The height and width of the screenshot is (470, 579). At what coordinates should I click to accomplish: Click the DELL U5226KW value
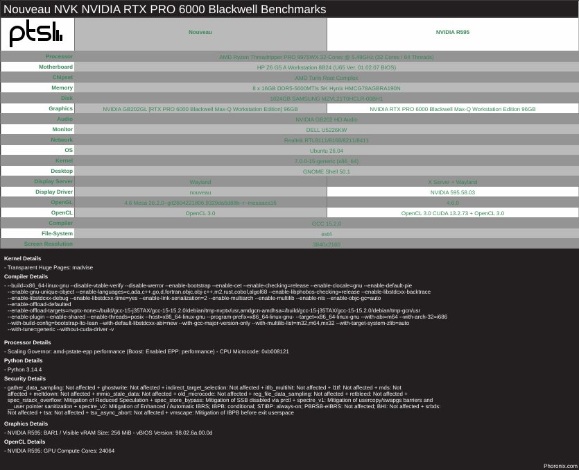coord(327,130)
